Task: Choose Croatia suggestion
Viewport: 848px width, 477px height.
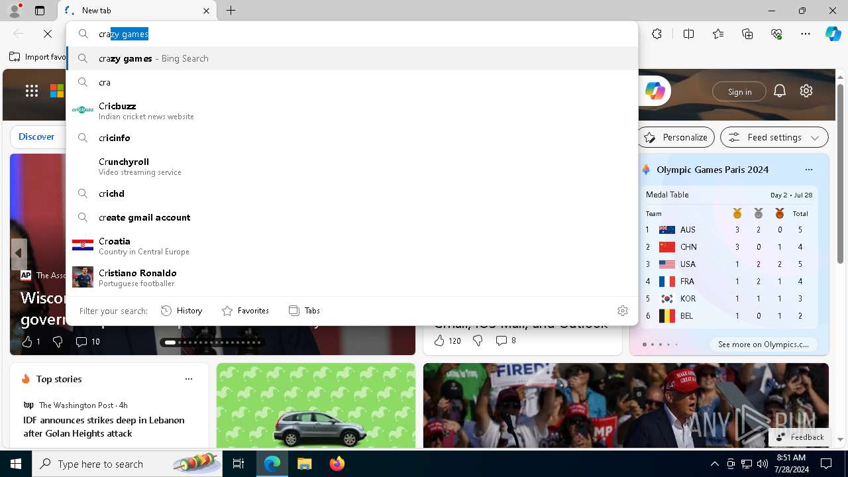Action: pos(352,245)
